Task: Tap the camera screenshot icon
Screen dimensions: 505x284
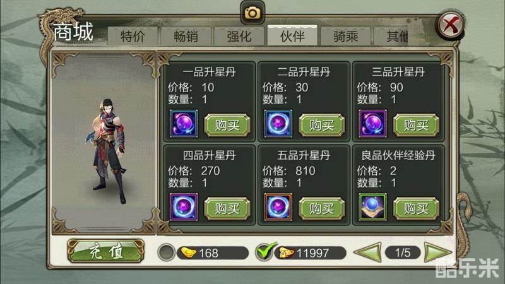Action: (252, 13)
